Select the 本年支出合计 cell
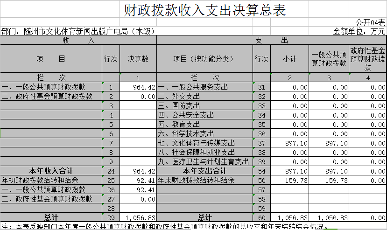This screenshot has height=230, width=387. point(204,171)
